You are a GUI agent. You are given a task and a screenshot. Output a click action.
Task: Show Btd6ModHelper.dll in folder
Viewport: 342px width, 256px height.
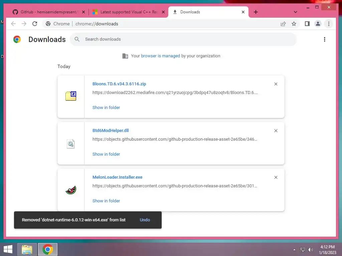click(x=106, y=154)
